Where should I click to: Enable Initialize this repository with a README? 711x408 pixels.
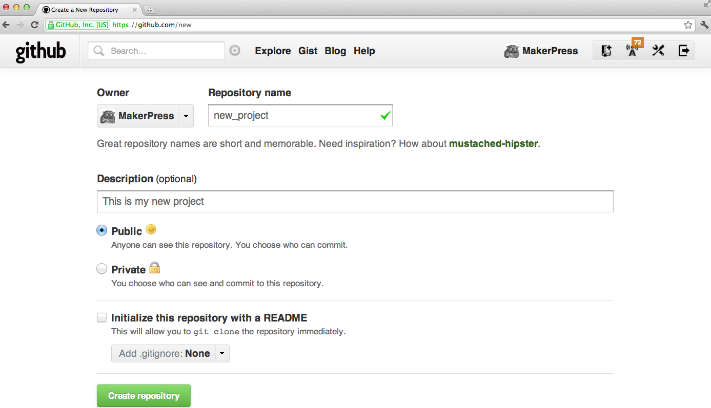tap(102, 317)
